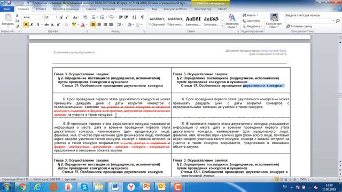This screenshot has height=192, width=342.
Task: Click the word count in the status bar
Action: tap(46, 179)
